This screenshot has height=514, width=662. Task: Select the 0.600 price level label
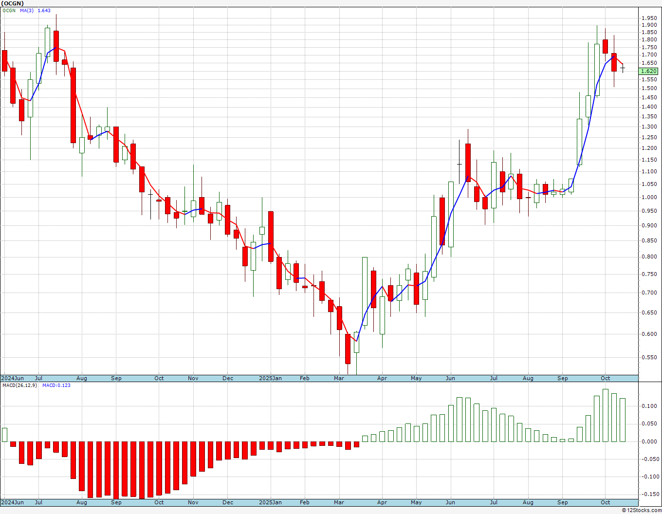(x=649, y=334)
